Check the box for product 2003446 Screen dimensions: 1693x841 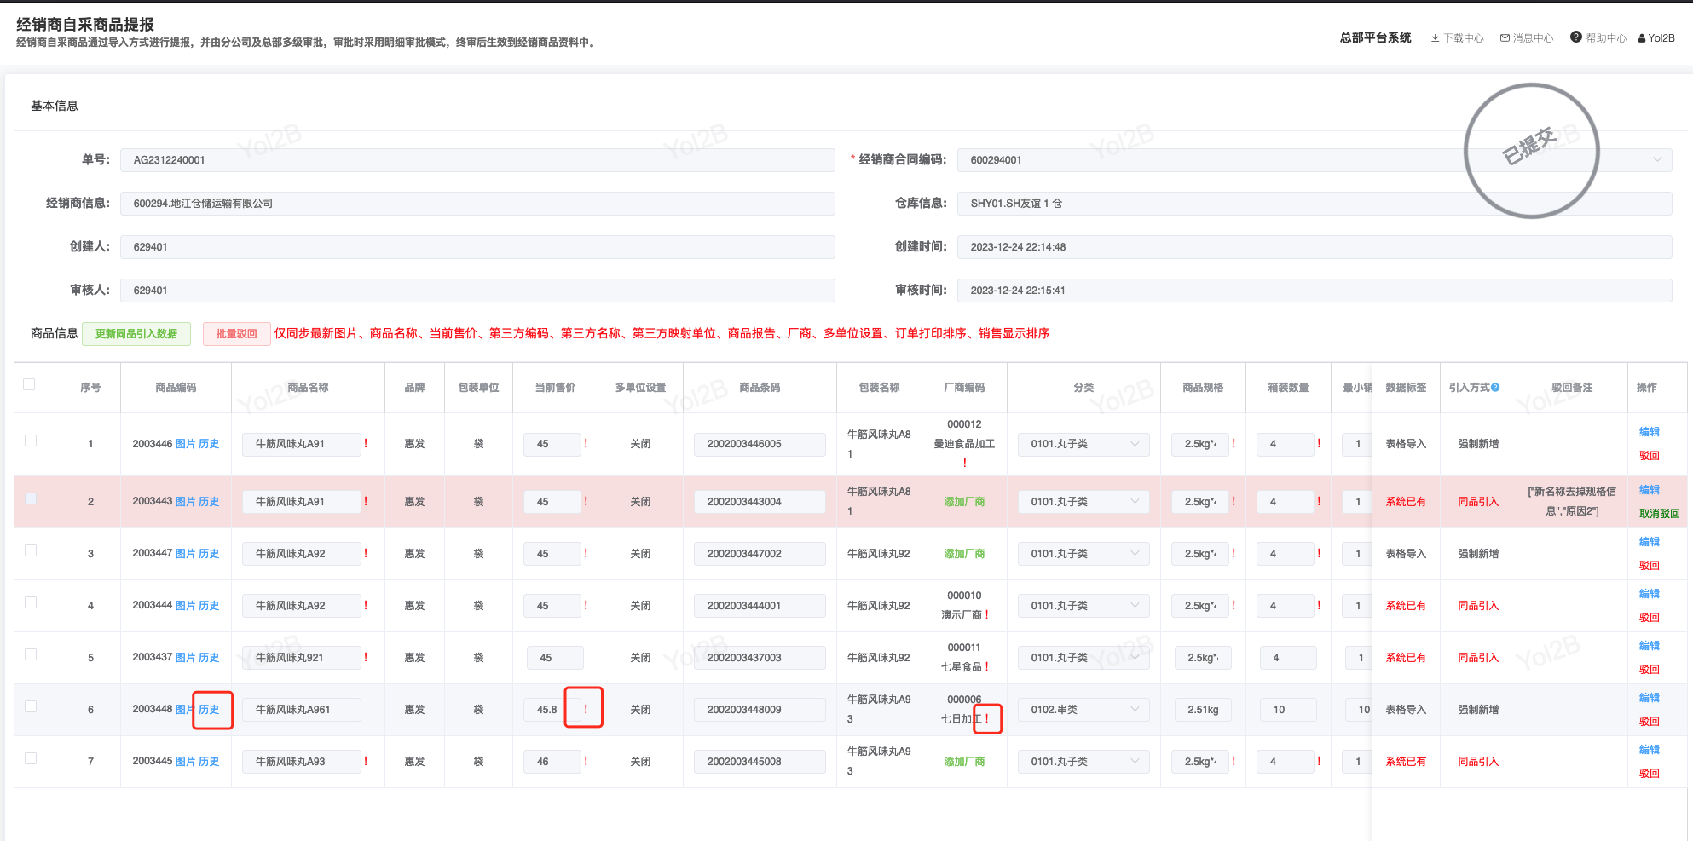point(31,441)
